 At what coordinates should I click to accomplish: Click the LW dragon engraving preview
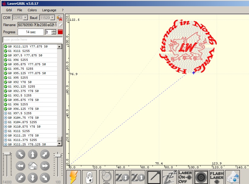(x=188, y=47)
